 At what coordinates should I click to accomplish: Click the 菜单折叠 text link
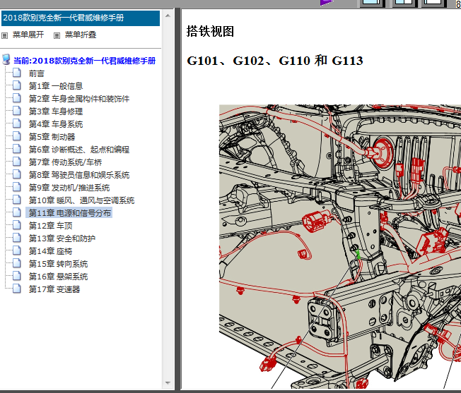click(81, 35)
